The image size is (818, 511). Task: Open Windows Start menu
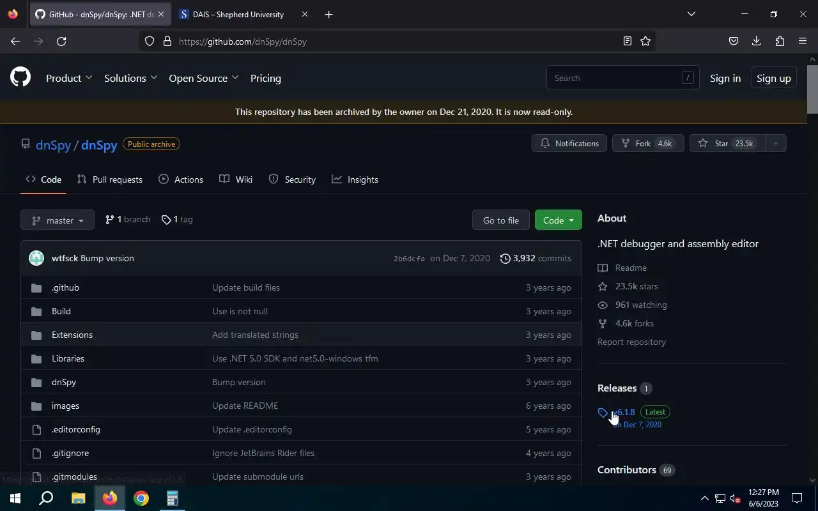click(15, 498)
